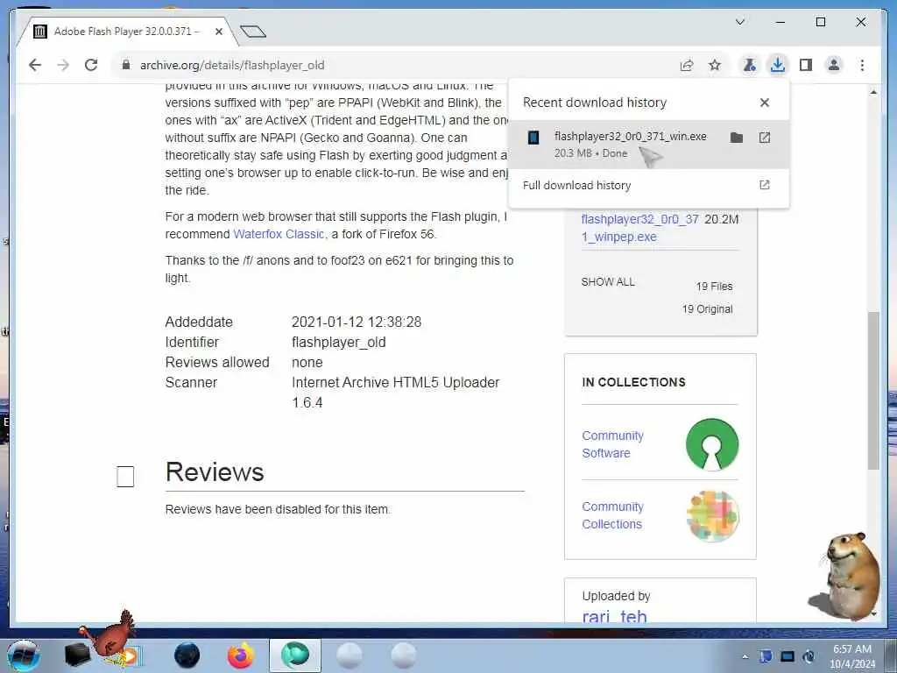This screenshot has height=673, width=897.
Task: Click the Full download history external icon
Action: pos(764,185)
